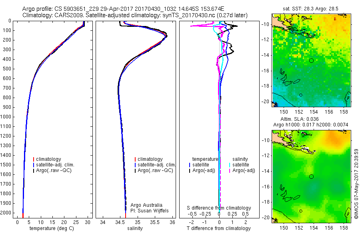The height and width of the screenshot is (232, 360).
Task: Click longitude label '154' under SST map
Action: (x=314, y=112)
